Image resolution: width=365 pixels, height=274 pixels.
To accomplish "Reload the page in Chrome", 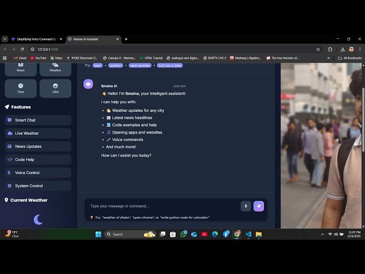I will point(22,49).
